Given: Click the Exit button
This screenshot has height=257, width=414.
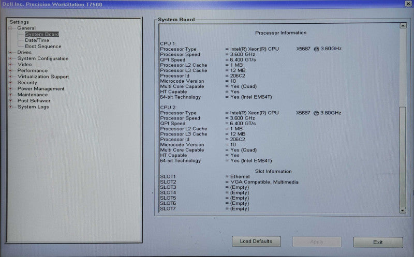Looking at the screenshot, I should click(378, 242).
